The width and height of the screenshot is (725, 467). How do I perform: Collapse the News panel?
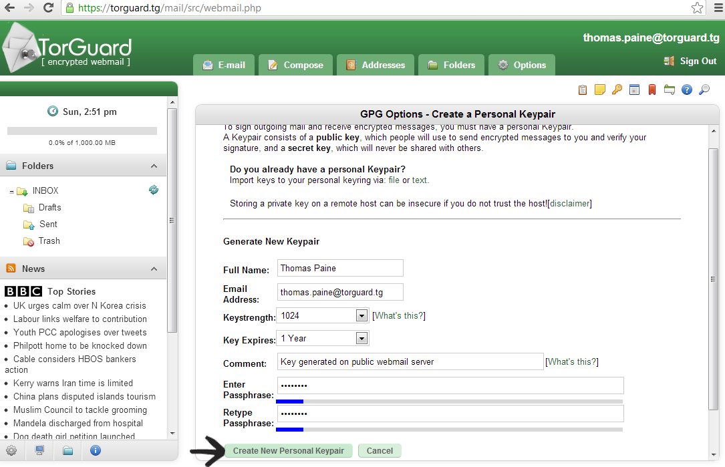click(x=154, y=269)
